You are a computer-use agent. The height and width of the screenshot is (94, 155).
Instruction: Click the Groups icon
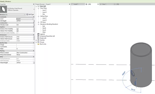point(38,42)
